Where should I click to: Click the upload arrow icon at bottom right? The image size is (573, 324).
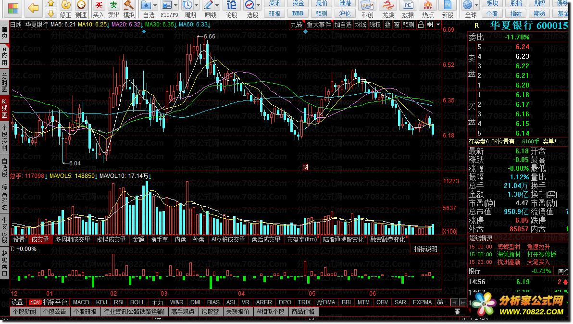pos(457,312)
